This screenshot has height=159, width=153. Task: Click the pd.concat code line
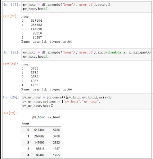click(67, 97)
